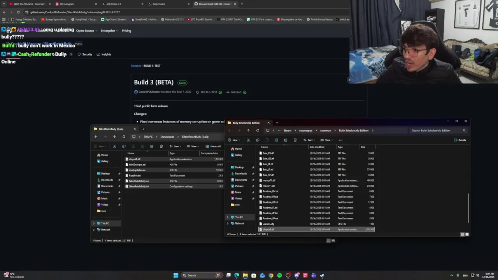Open Microsoft Edge from the taskbar
Screen dimensions: 498x280
coord(237,275)
